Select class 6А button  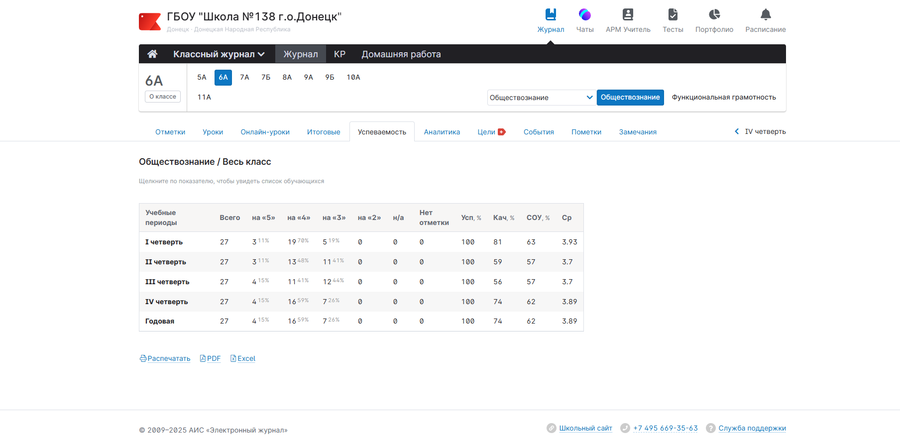tap(223, 77)
